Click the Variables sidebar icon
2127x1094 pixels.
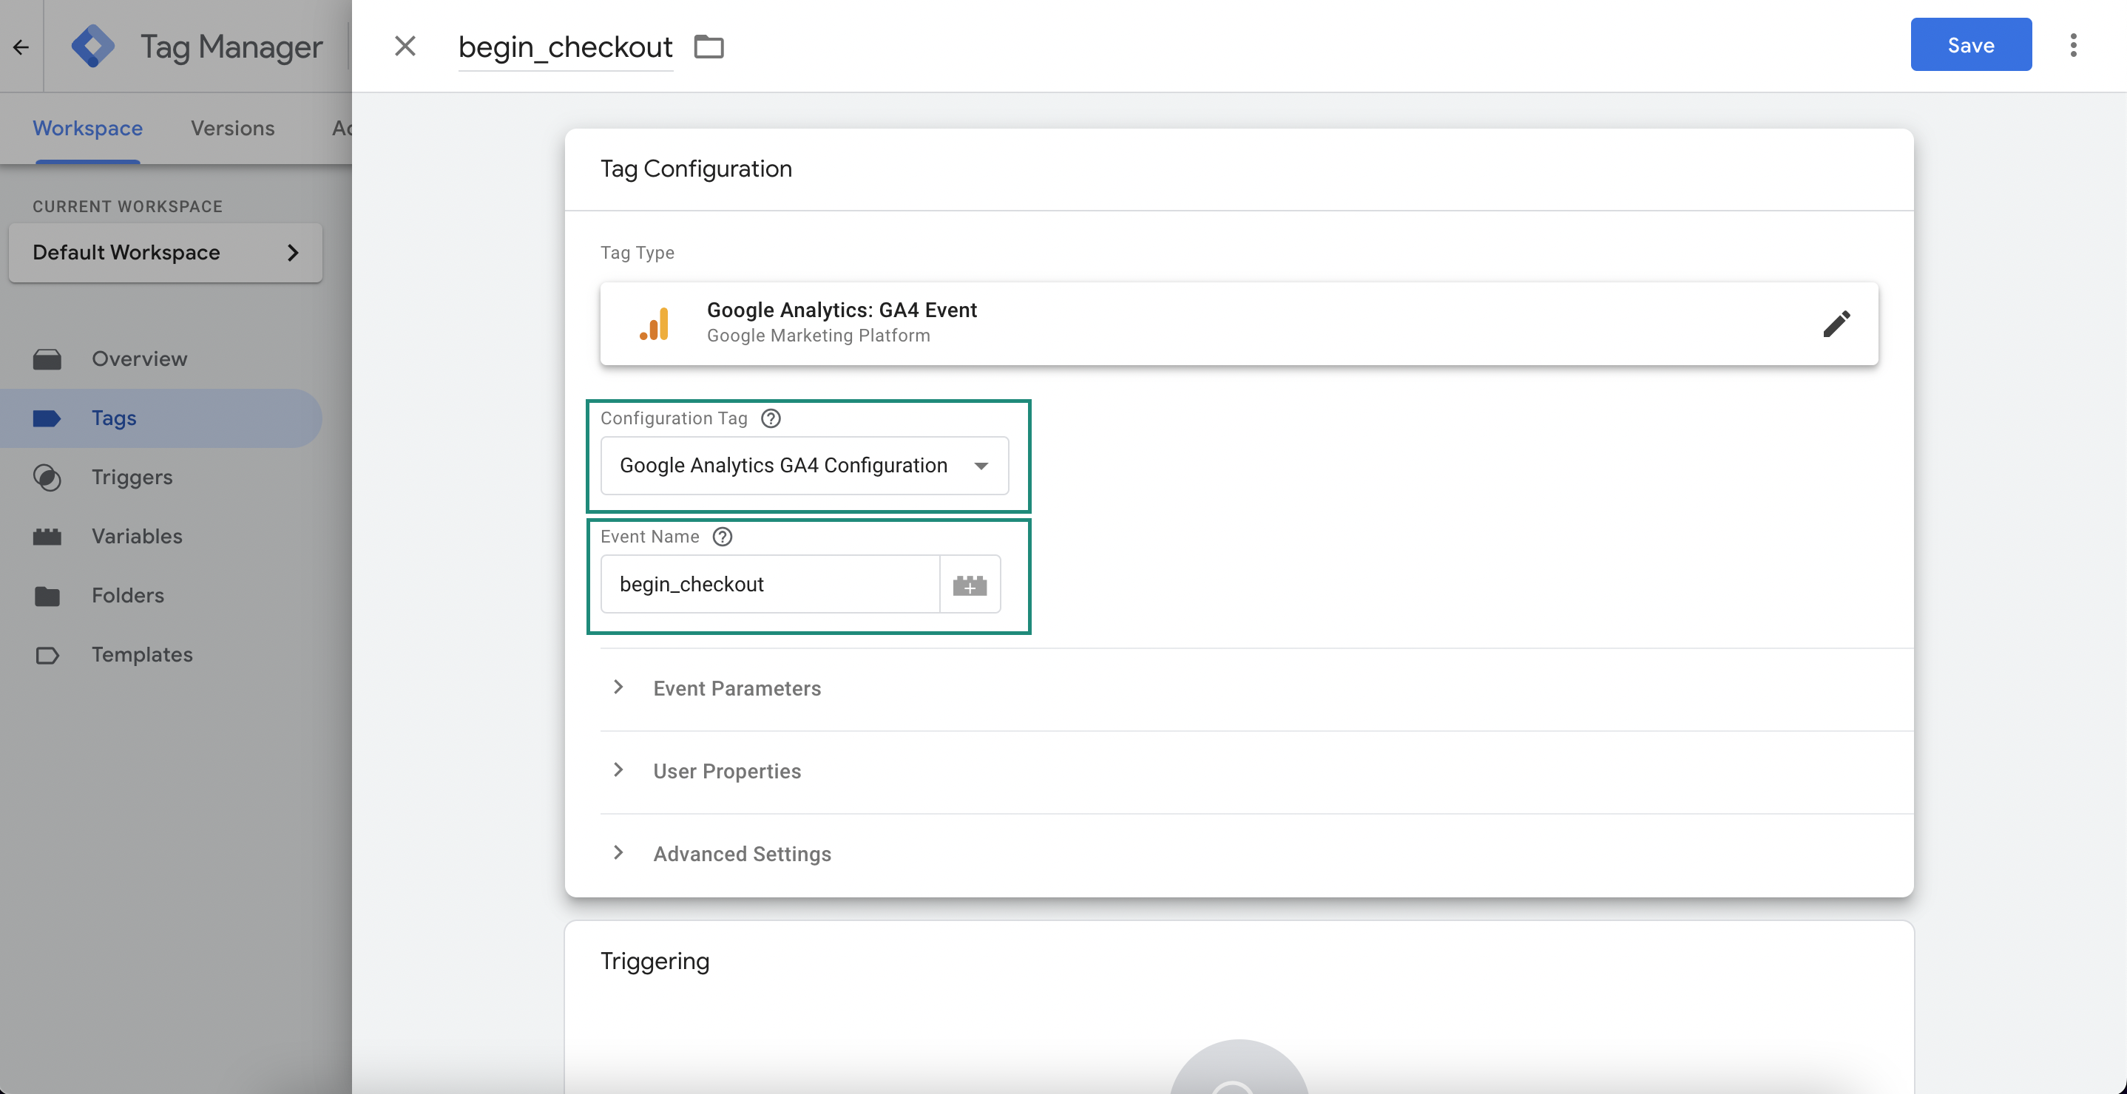coord(47,537)
